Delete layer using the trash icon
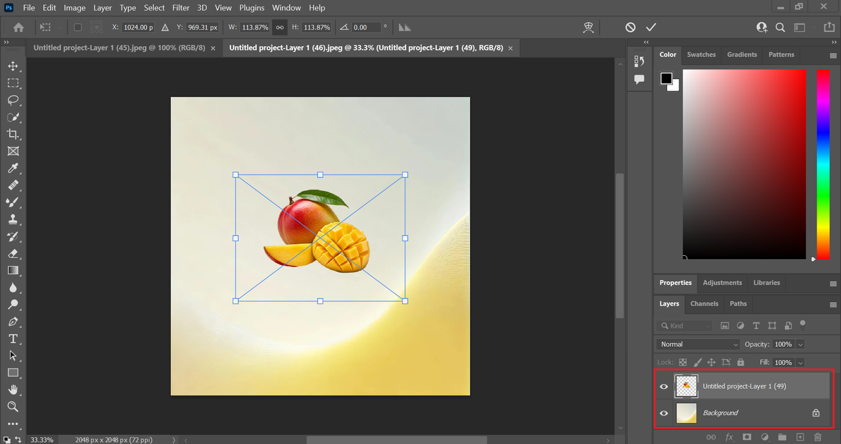Viewport: 841px width, 444px height. click(x=817, y=437)
